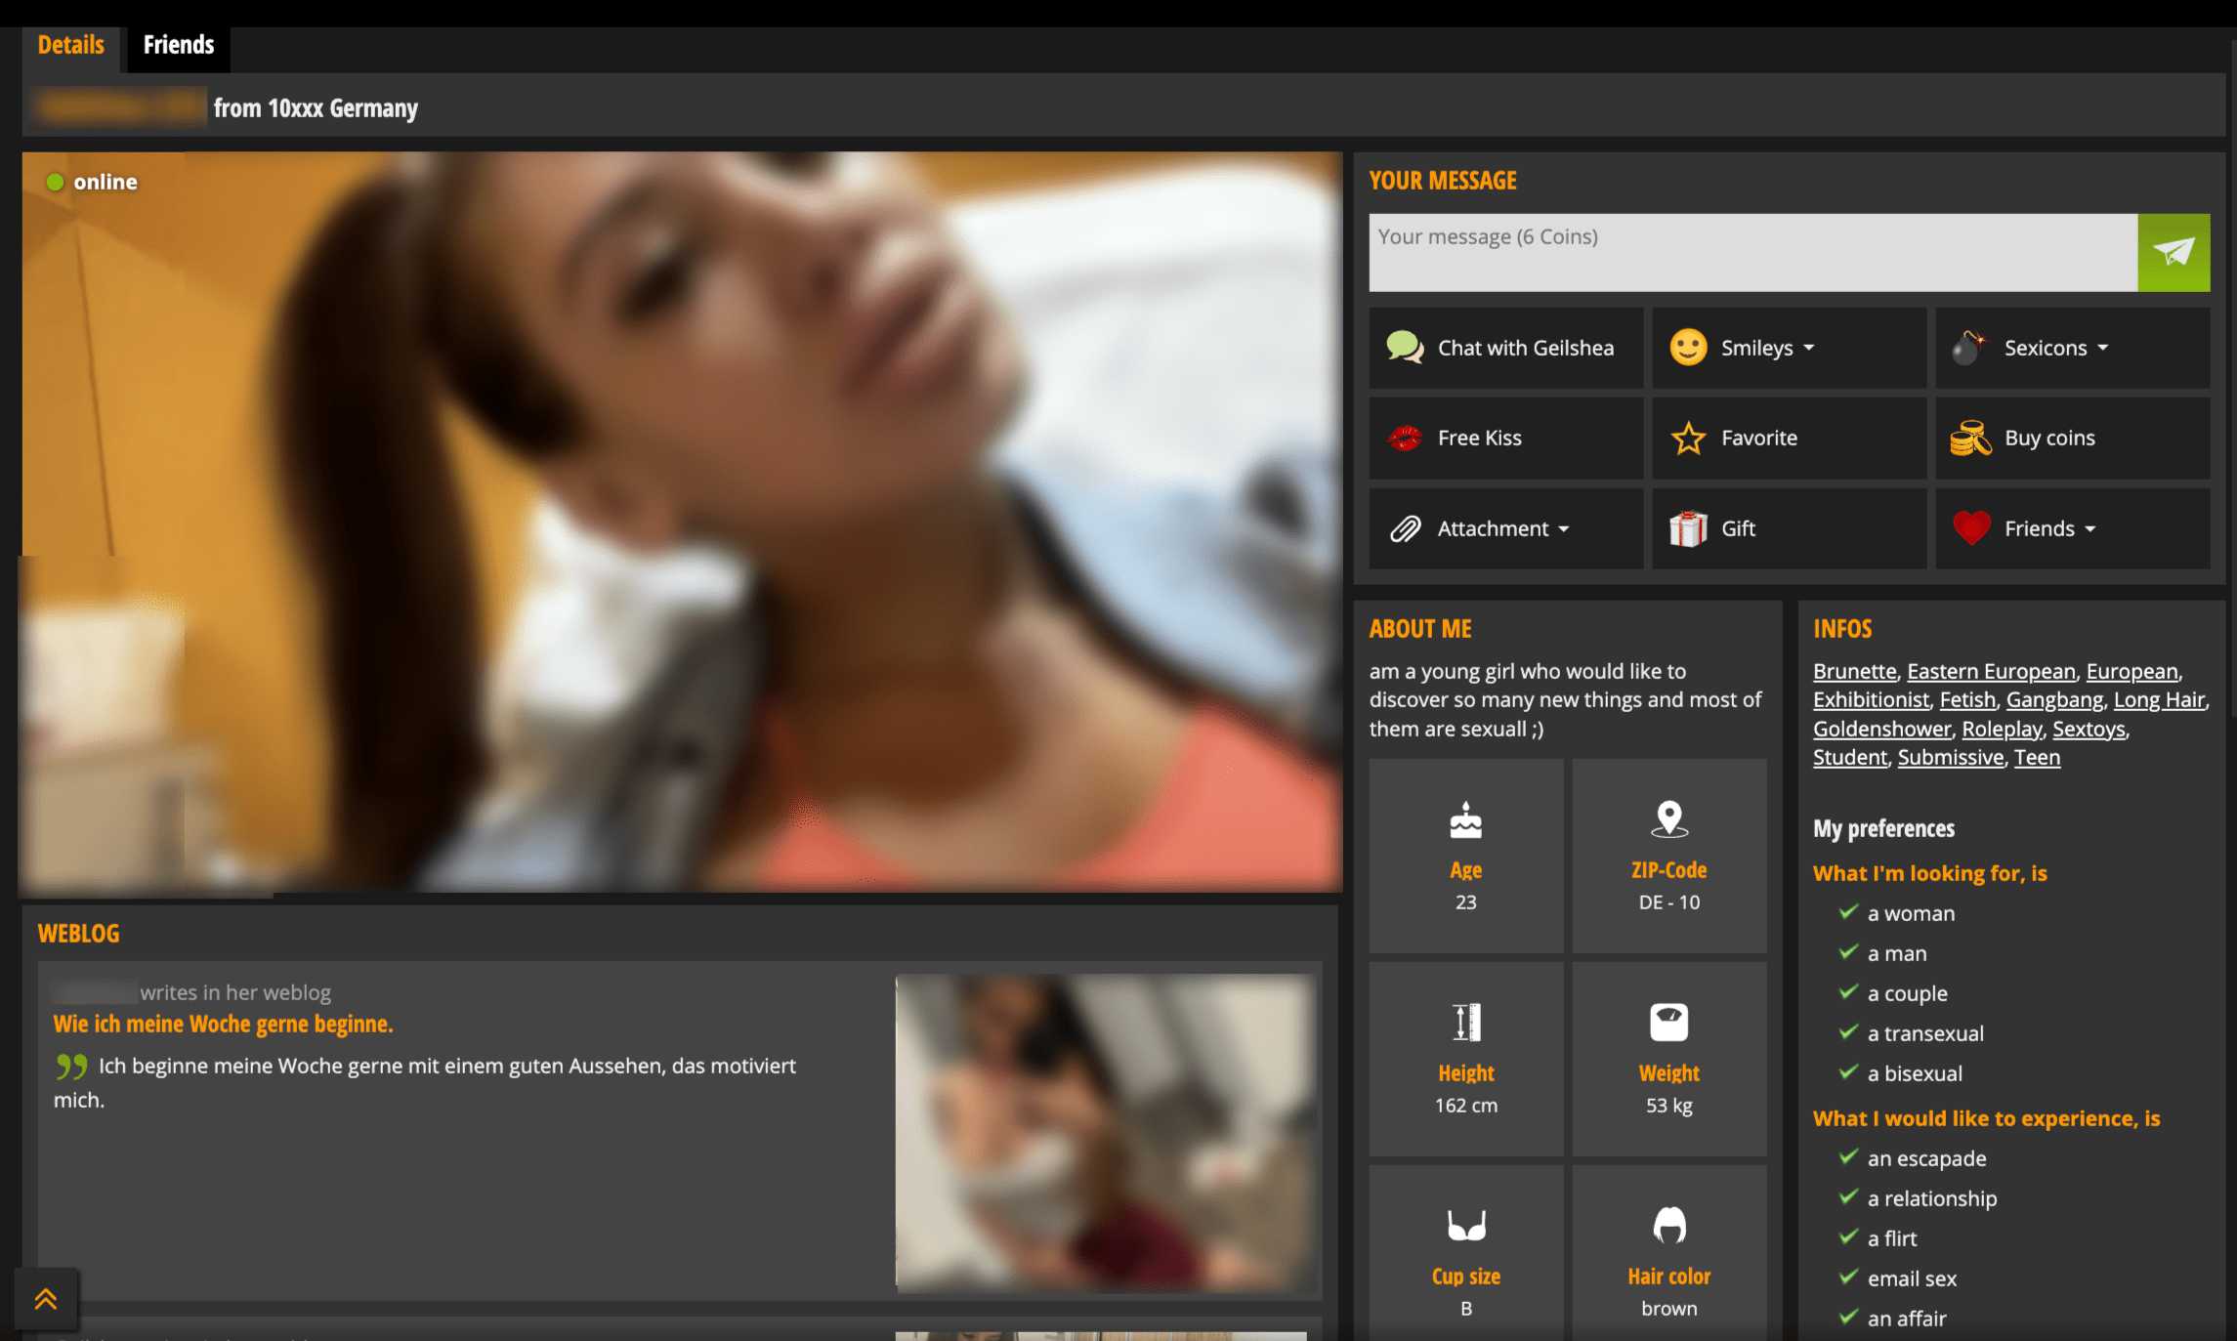Click the Sexicons bomb icon
Viewport: 2237px width, 1341px height.
1969,348
